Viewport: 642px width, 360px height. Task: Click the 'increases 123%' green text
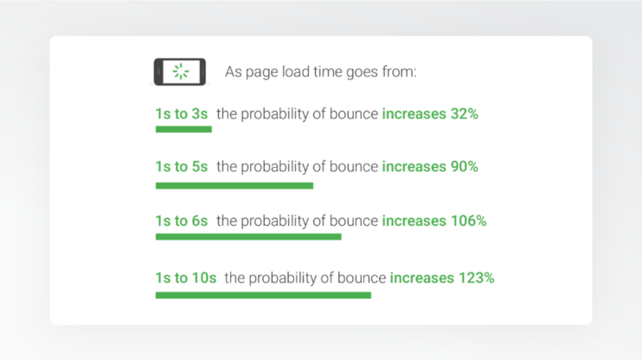442,278
